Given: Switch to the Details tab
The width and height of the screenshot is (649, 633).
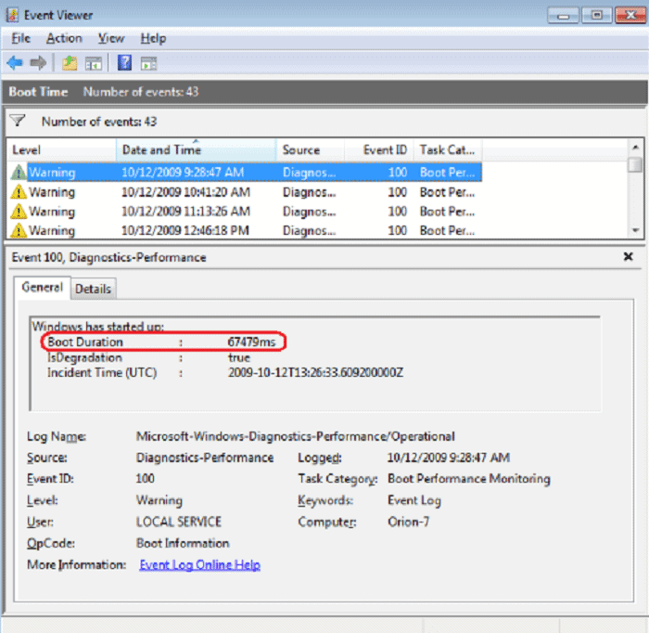Looking at the screenshot, I should 93,289.
